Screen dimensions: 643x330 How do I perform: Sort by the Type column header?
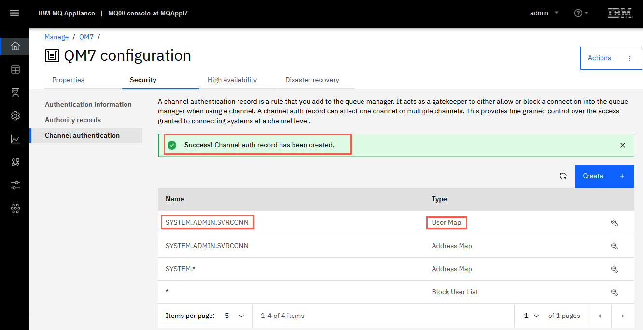(x=439, y=199)
